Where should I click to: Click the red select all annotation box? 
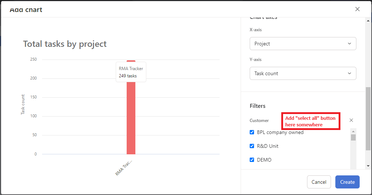(311, 121)
